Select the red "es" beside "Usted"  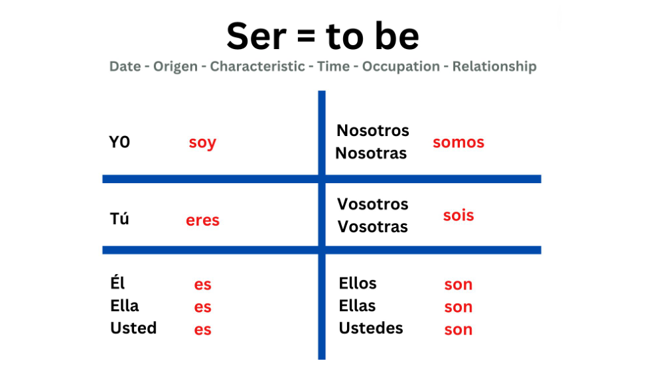[x=202, y=330]
